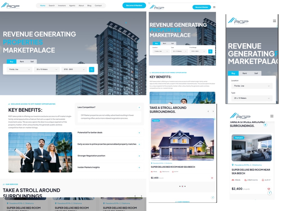Screen dimensions: 282x211
Task: Select Sell tab in mobile search box
Action: (256, 73)
